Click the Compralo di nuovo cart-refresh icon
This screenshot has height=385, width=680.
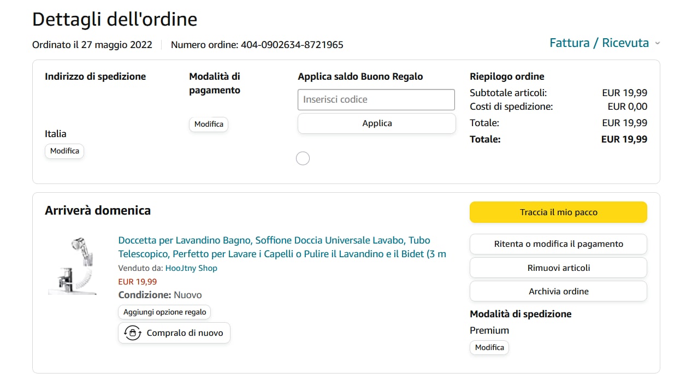pos(133,333)
